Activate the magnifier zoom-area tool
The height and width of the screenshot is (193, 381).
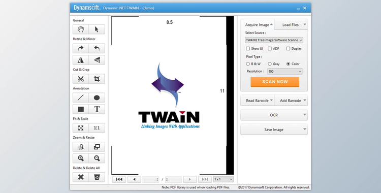click(x=81, y=147)
